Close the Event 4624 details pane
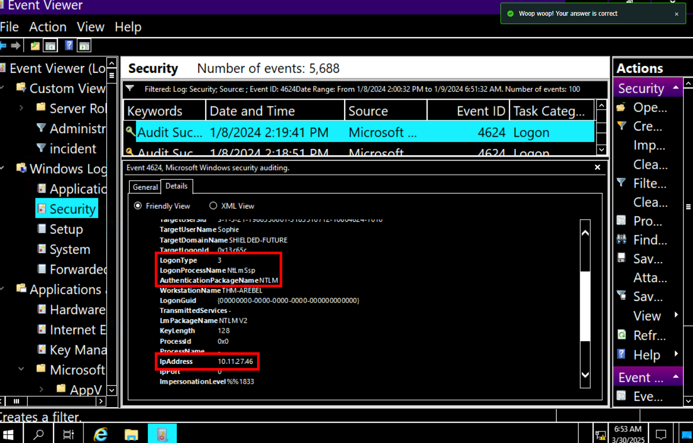Image resolution: width=693 pixels, height=443 pixels. coord(597,167)
